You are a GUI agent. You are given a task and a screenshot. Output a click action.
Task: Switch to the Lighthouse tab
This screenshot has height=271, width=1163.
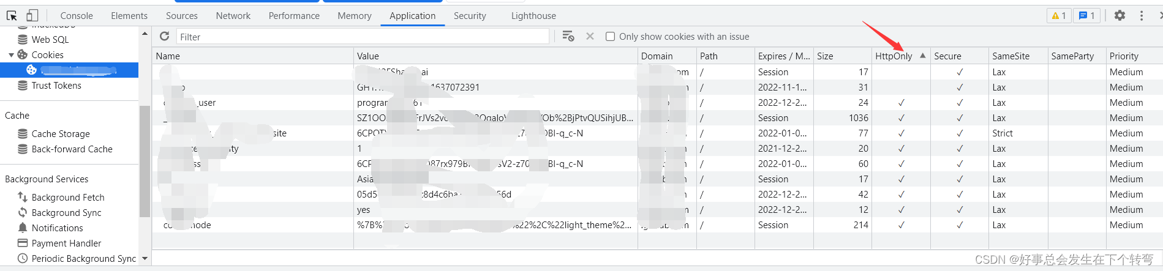(533, 15)
